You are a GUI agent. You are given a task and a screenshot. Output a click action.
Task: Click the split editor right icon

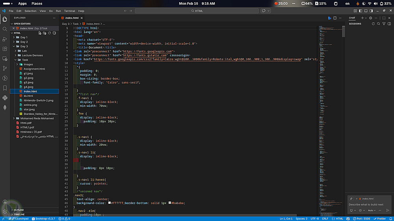coord(334,18)
